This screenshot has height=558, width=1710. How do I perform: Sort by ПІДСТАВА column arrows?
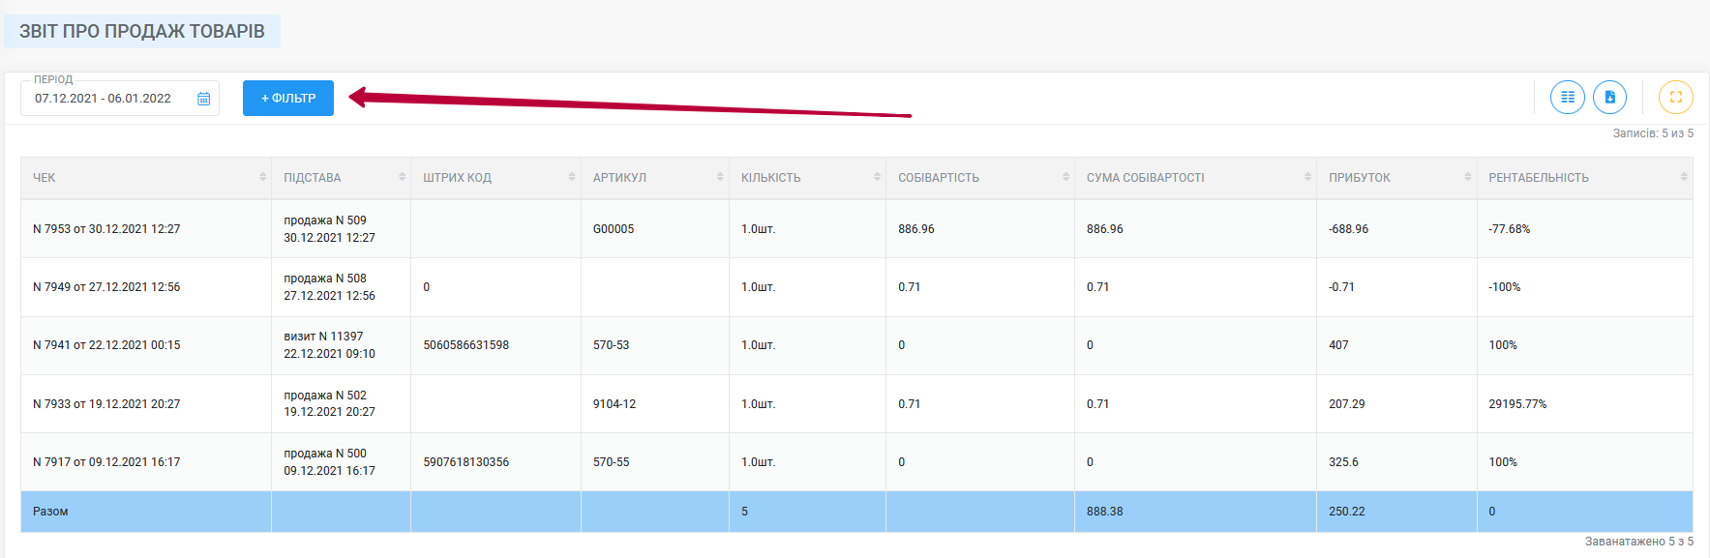402,177
